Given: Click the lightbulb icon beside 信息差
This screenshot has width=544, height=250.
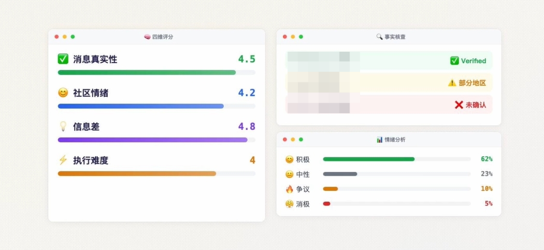Looking at the screenshot, I should click(x=63, y=127).
